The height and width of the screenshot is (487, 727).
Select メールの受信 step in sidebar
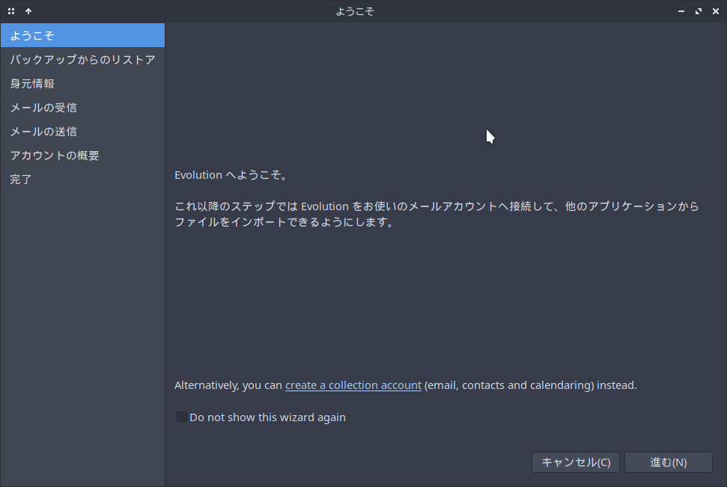click(82, 108)
